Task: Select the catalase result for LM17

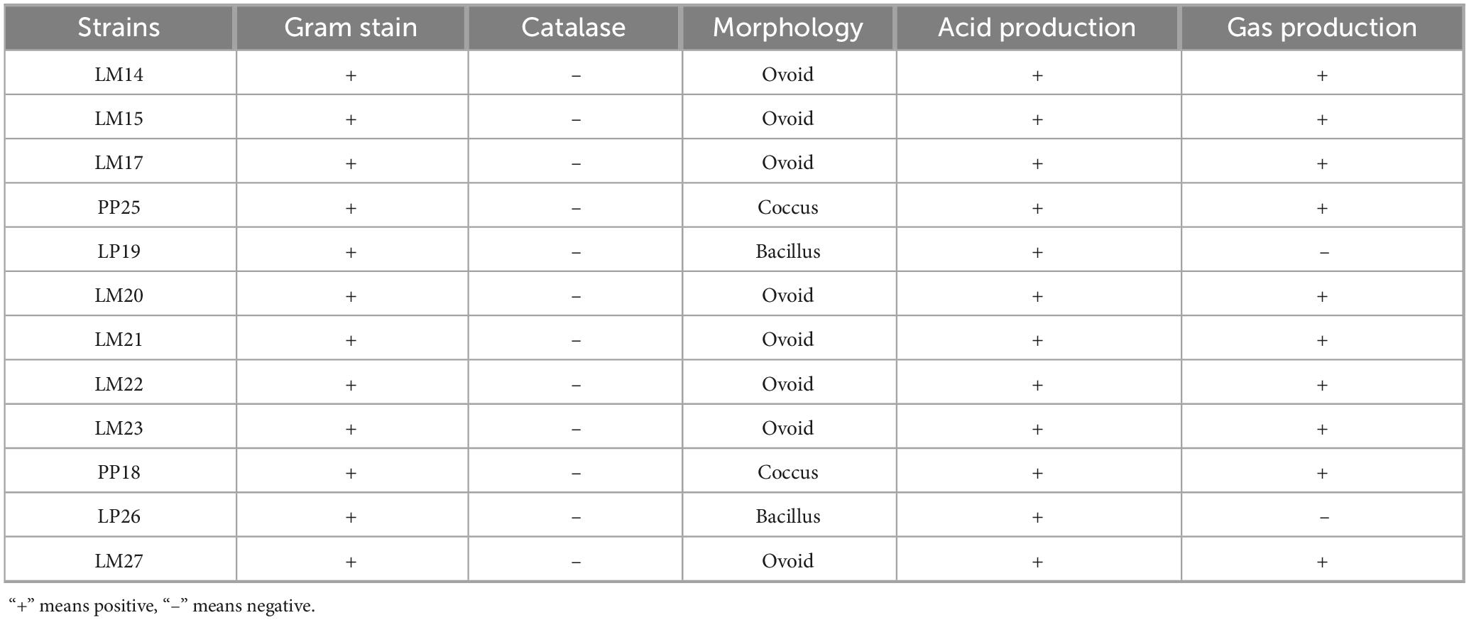Action: (576, 163)
